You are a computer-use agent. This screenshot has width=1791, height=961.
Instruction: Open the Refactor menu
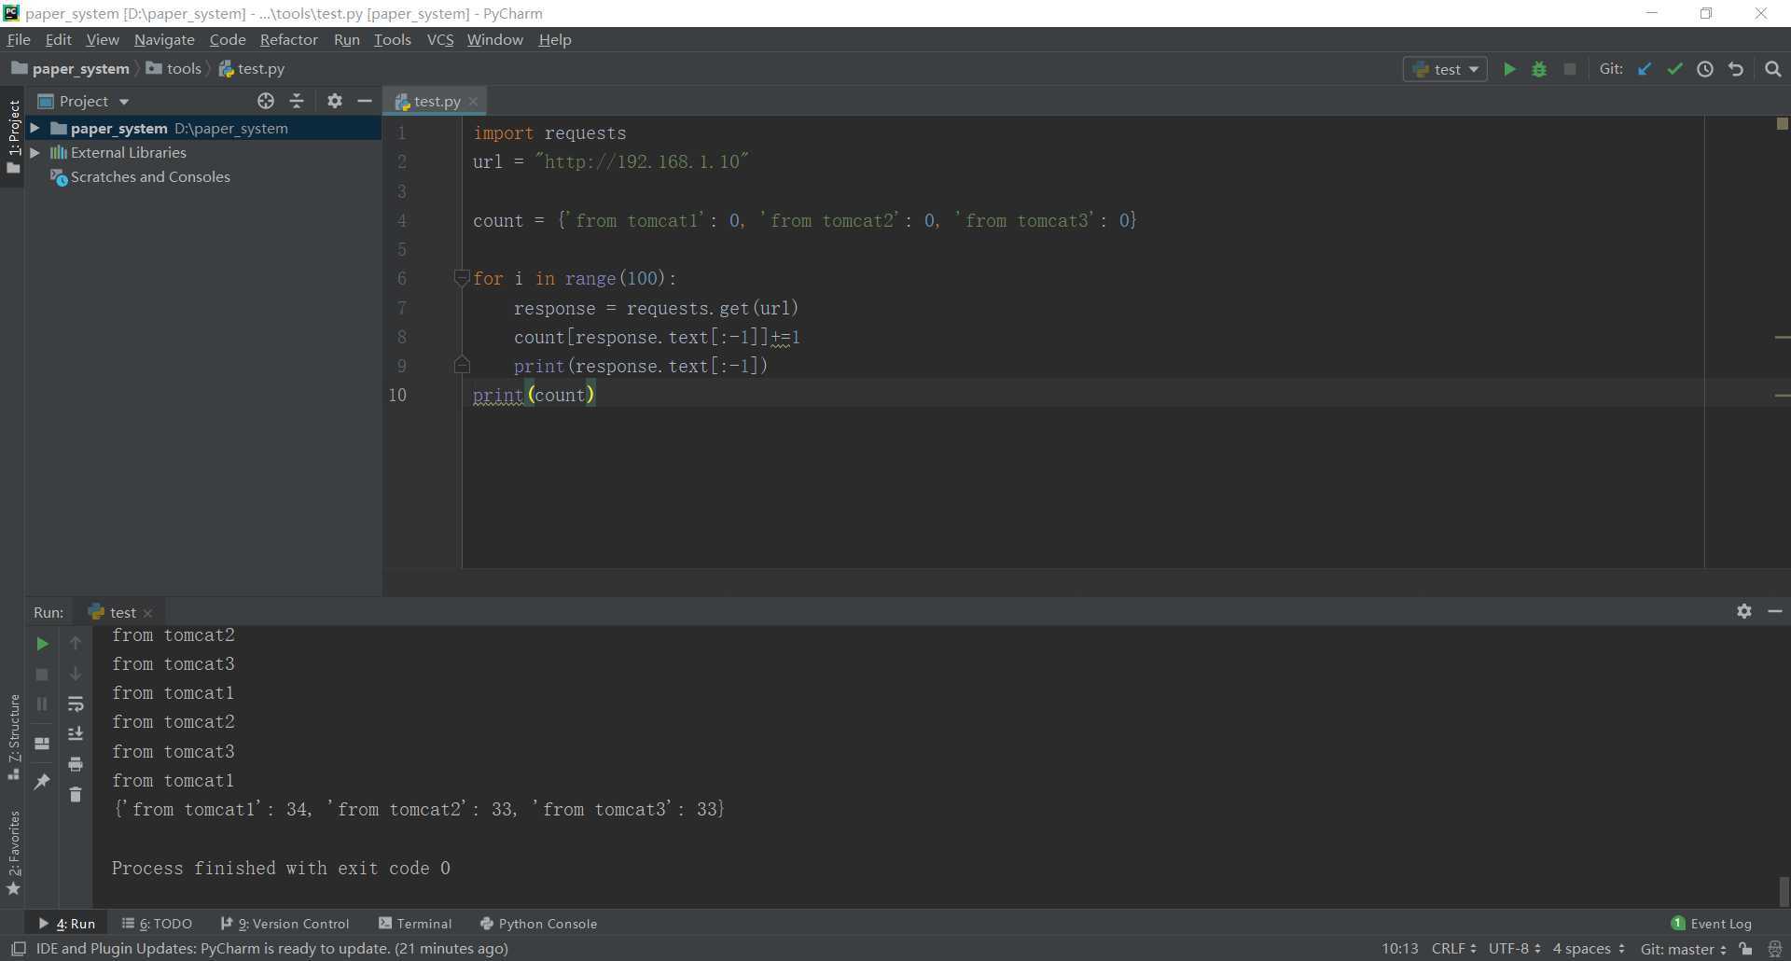[x=288, y=39]
